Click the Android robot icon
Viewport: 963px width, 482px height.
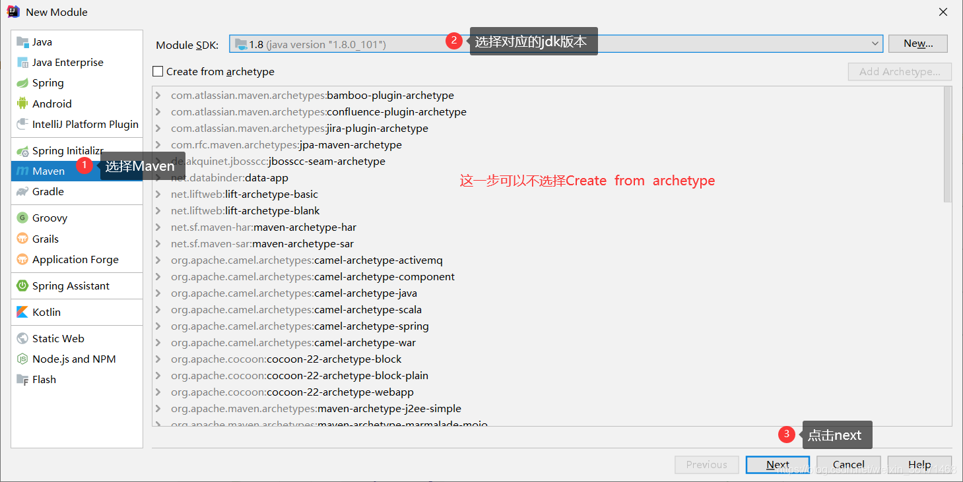(x=22, y=104)
